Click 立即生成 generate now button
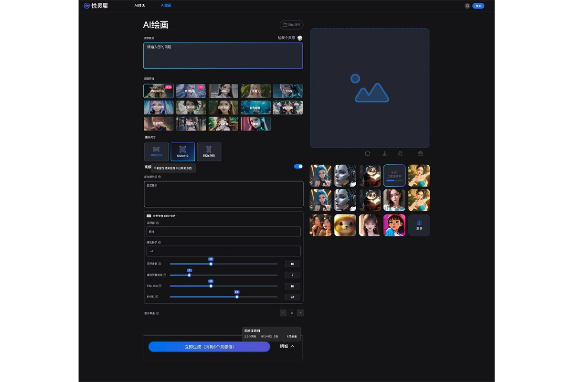Screen dimensions: 573x382 click(209, 347)
